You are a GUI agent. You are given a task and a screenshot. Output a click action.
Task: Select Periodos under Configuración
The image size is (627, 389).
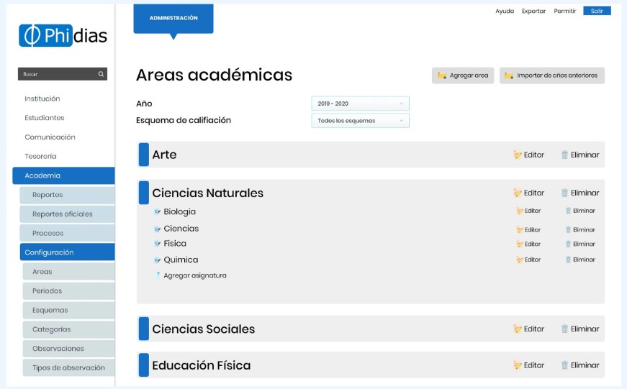coord(47,291)
